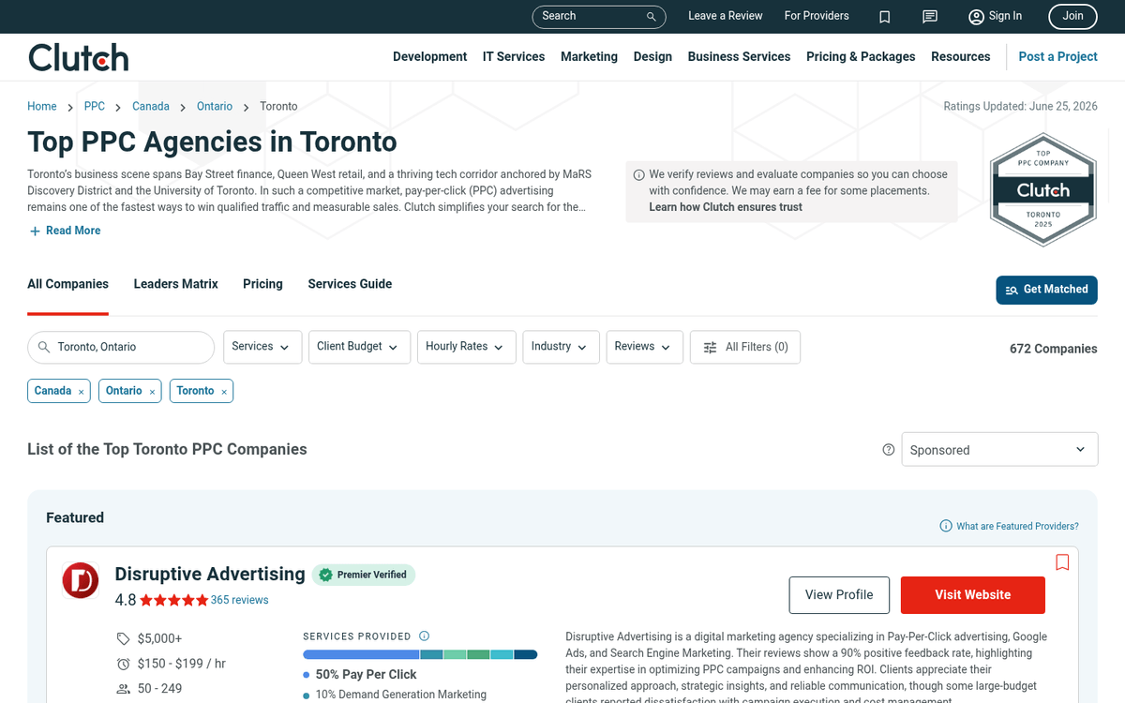Screen dimensions: 1125x703
Task: Click the All Filters sliders icon
Action: (x=710, y=347)
